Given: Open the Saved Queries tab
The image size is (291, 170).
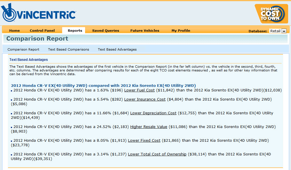Looking at the screenshot, I should [106, 31].
